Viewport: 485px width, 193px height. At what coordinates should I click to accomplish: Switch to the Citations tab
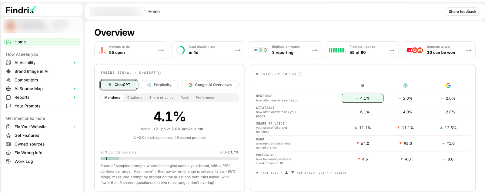[x=135, y=98]
